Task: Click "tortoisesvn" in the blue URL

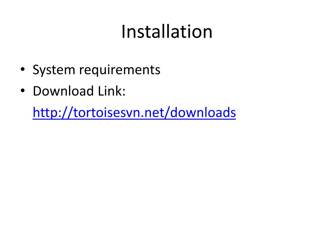Action: (107, 112)
